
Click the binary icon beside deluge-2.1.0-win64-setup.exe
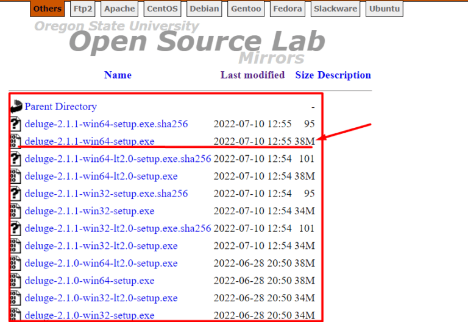(15, 281)
